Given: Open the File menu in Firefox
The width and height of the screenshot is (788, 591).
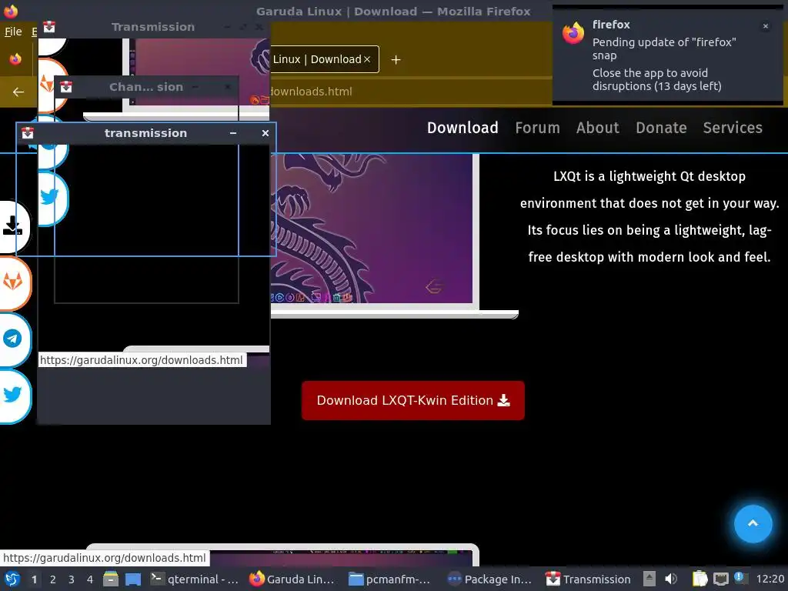Looking at the screenshot, I should (x=13, y=32).
